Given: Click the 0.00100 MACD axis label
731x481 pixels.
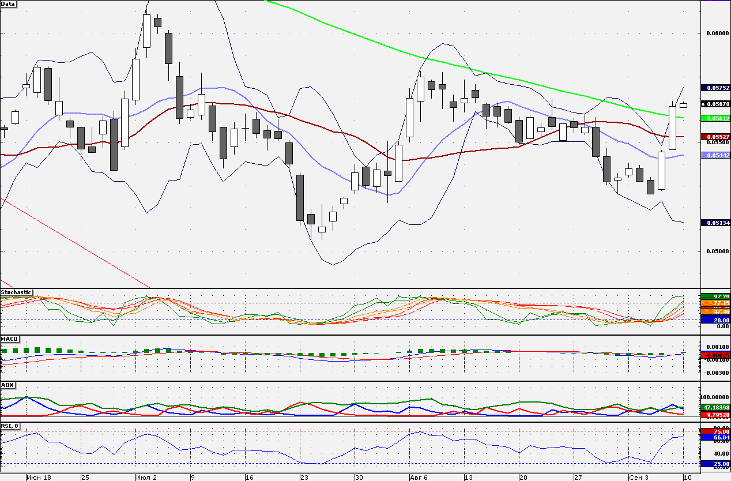Looking at the screenshot, I should pyautogui.click(x=718, y=347).
